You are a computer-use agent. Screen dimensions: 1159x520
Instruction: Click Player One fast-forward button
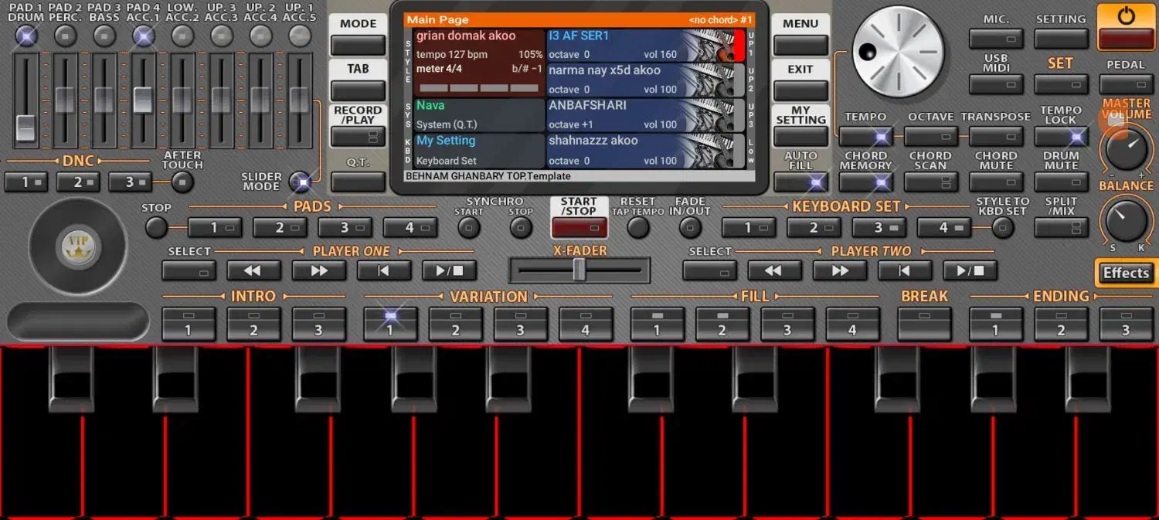pos(318,271)
